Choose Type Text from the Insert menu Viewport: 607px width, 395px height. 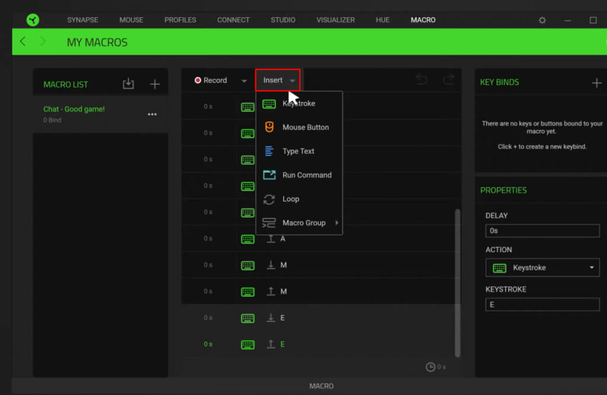pyautogui.click(x=299, y=151)
